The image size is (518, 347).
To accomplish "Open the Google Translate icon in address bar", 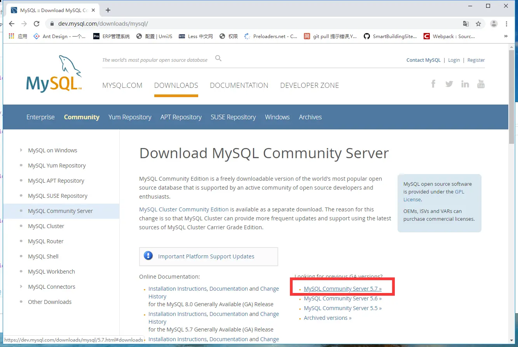I will click(466, 24).
